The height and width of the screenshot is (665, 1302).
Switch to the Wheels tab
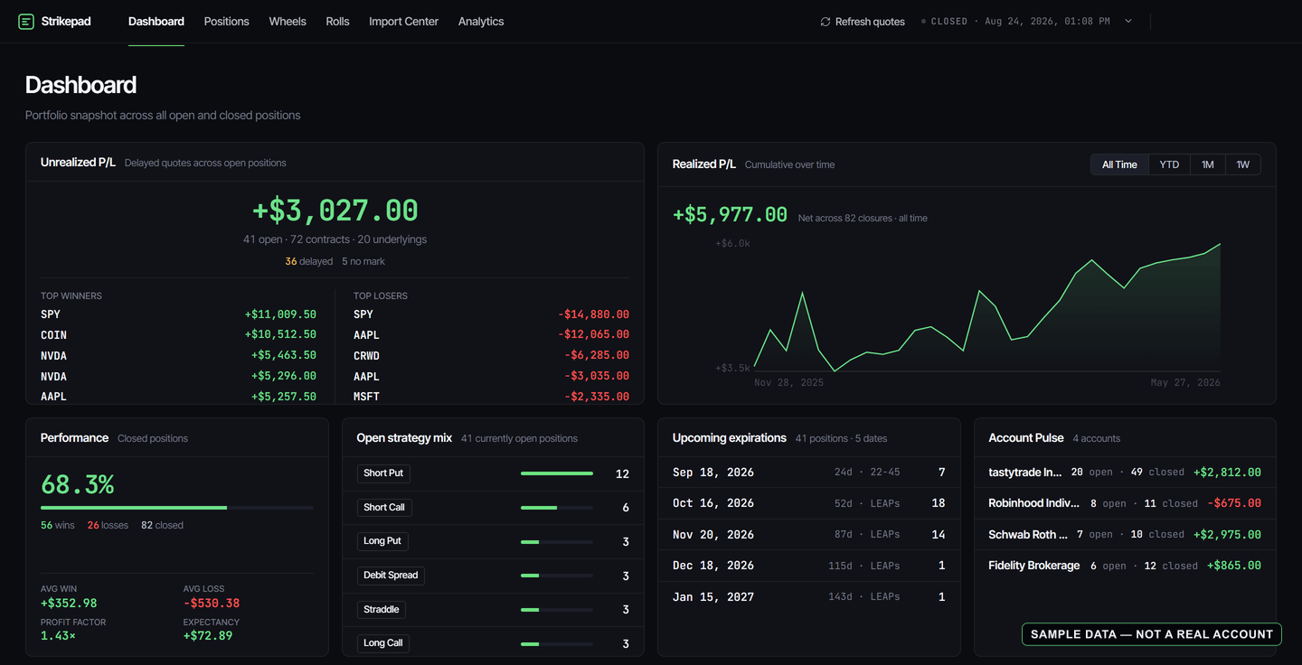(x=288, y=22)
